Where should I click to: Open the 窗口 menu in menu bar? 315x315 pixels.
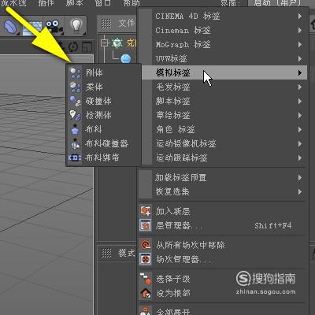click(103, 3)
